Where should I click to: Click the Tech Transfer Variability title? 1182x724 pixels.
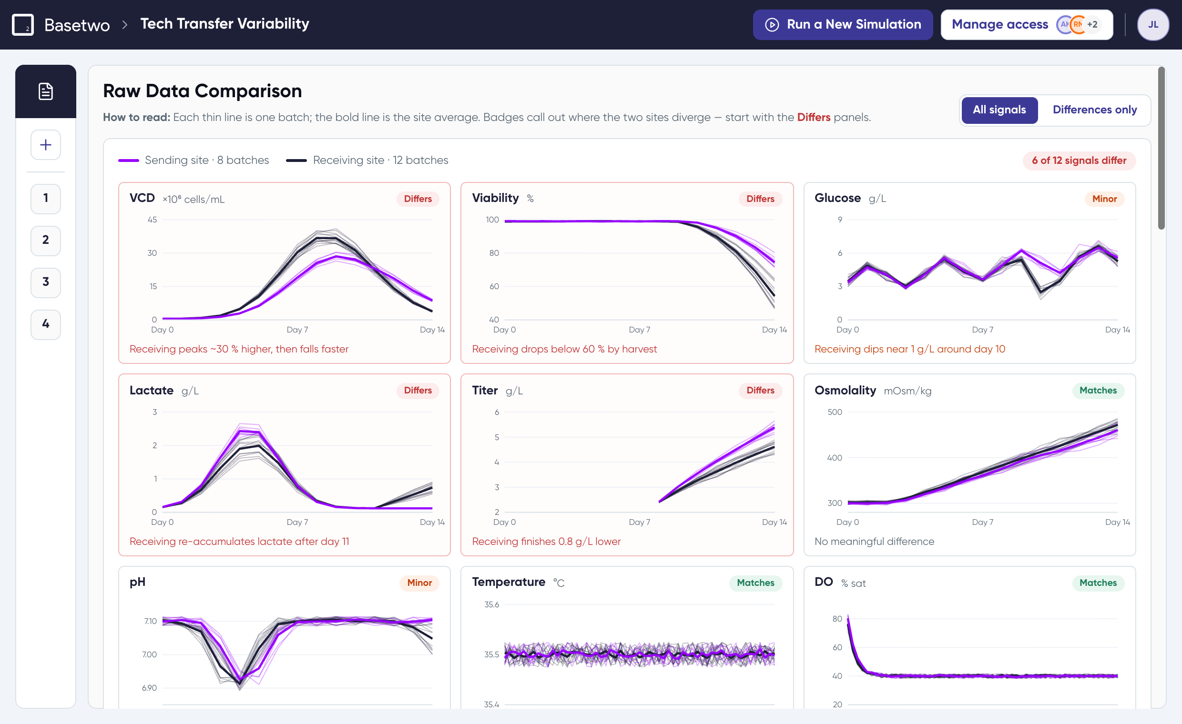(x=224, y=23)
